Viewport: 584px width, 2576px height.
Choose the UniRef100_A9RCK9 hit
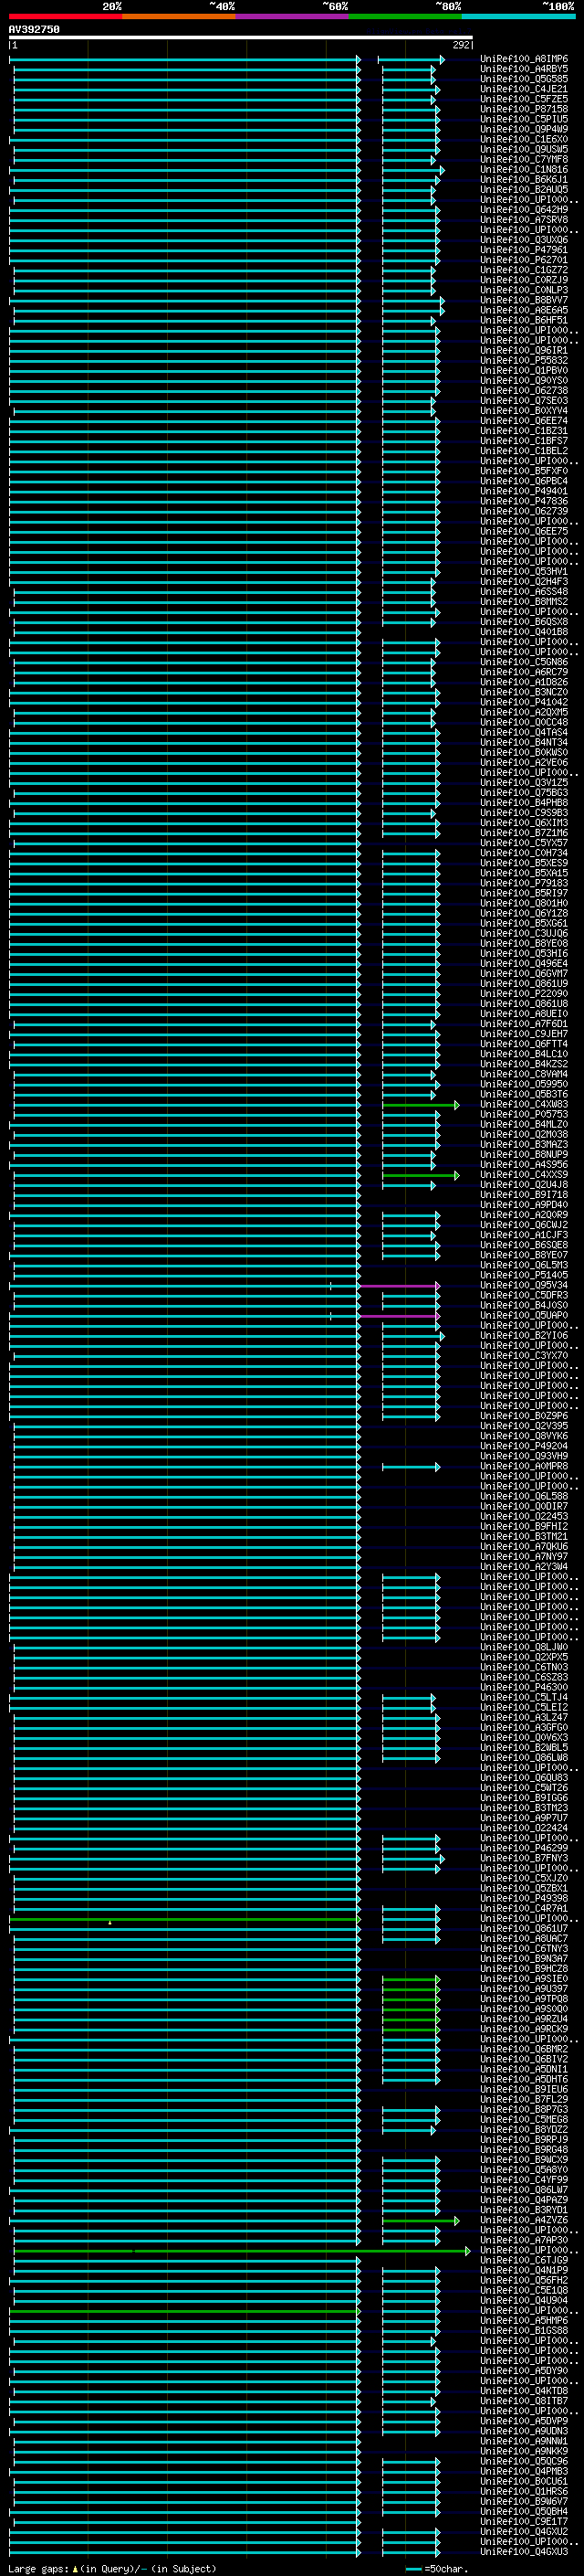pyautogui.click(x=524, y=2029)
